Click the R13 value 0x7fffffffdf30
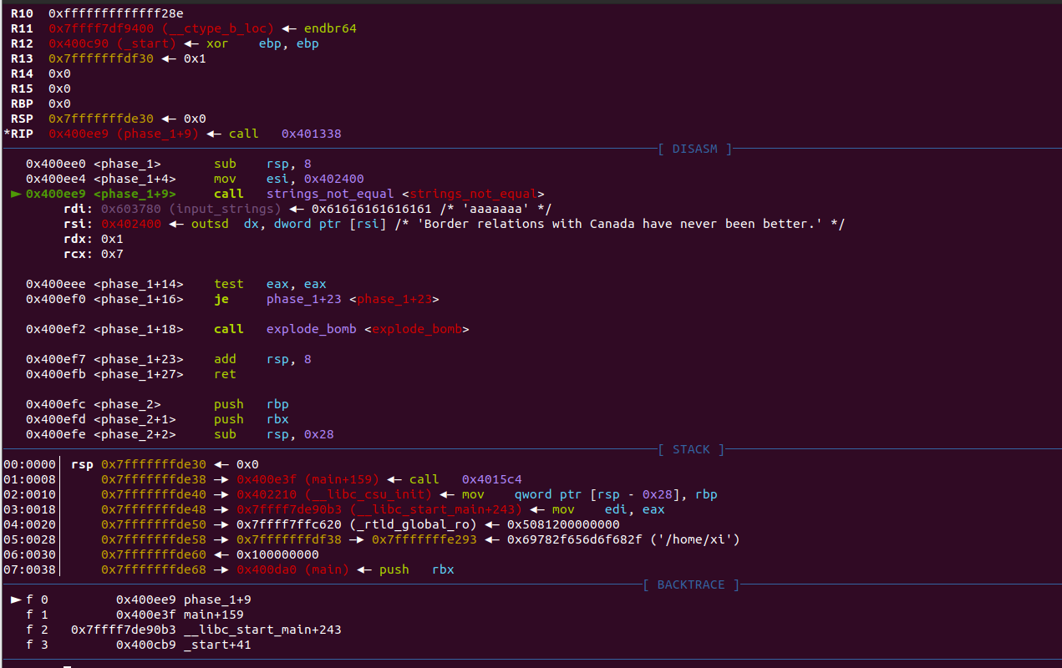This screenshot has width=1062, height=668. [x=101, y=58]
